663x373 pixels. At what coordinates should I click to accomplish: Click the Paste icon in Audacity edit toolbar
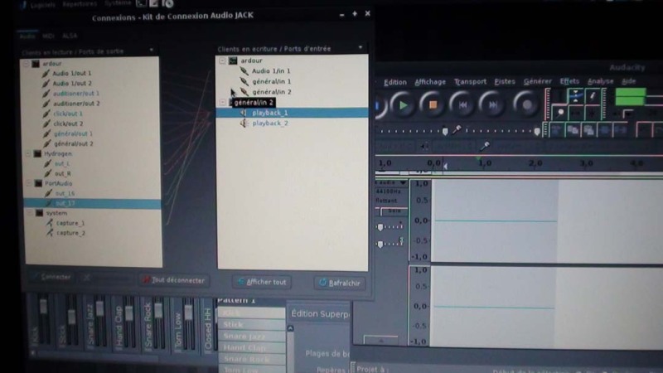(589, 130)
